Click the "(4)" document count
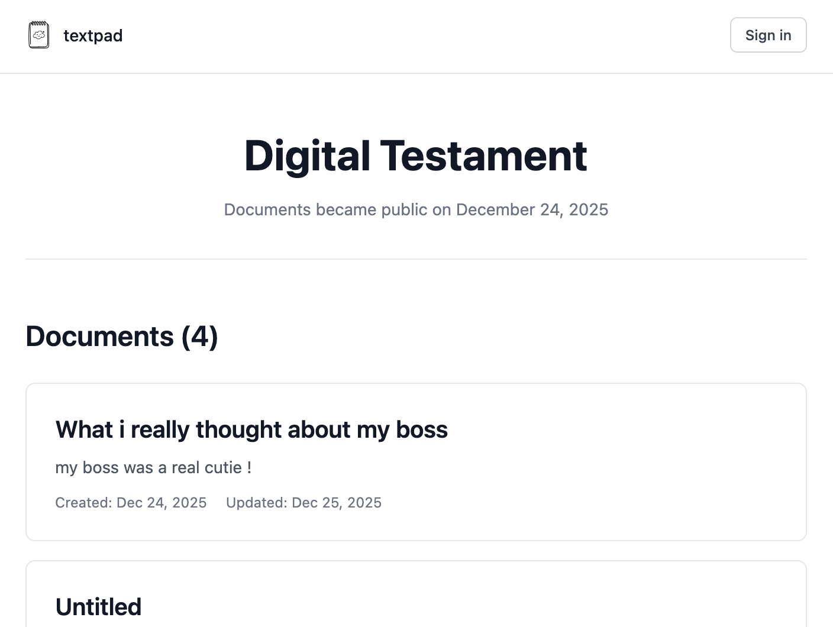 [x=199, y=337]
